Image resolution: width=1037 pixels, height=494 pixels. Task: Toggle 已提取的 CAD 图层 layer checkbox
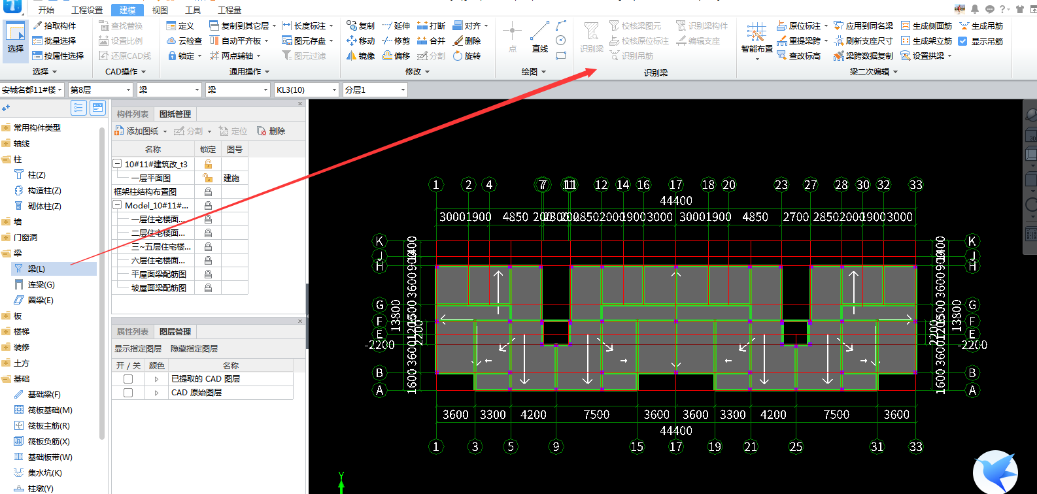coord(128,379)
